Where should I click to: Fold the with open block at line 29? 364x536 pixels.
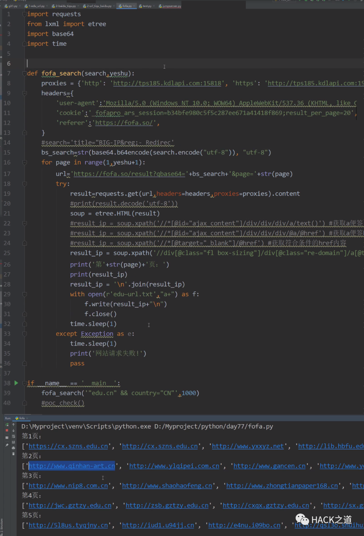click(24, 294)
